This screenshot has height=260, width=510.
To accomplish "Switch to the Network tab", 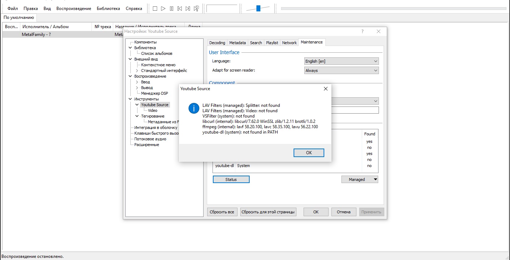I will coord(289,43).
